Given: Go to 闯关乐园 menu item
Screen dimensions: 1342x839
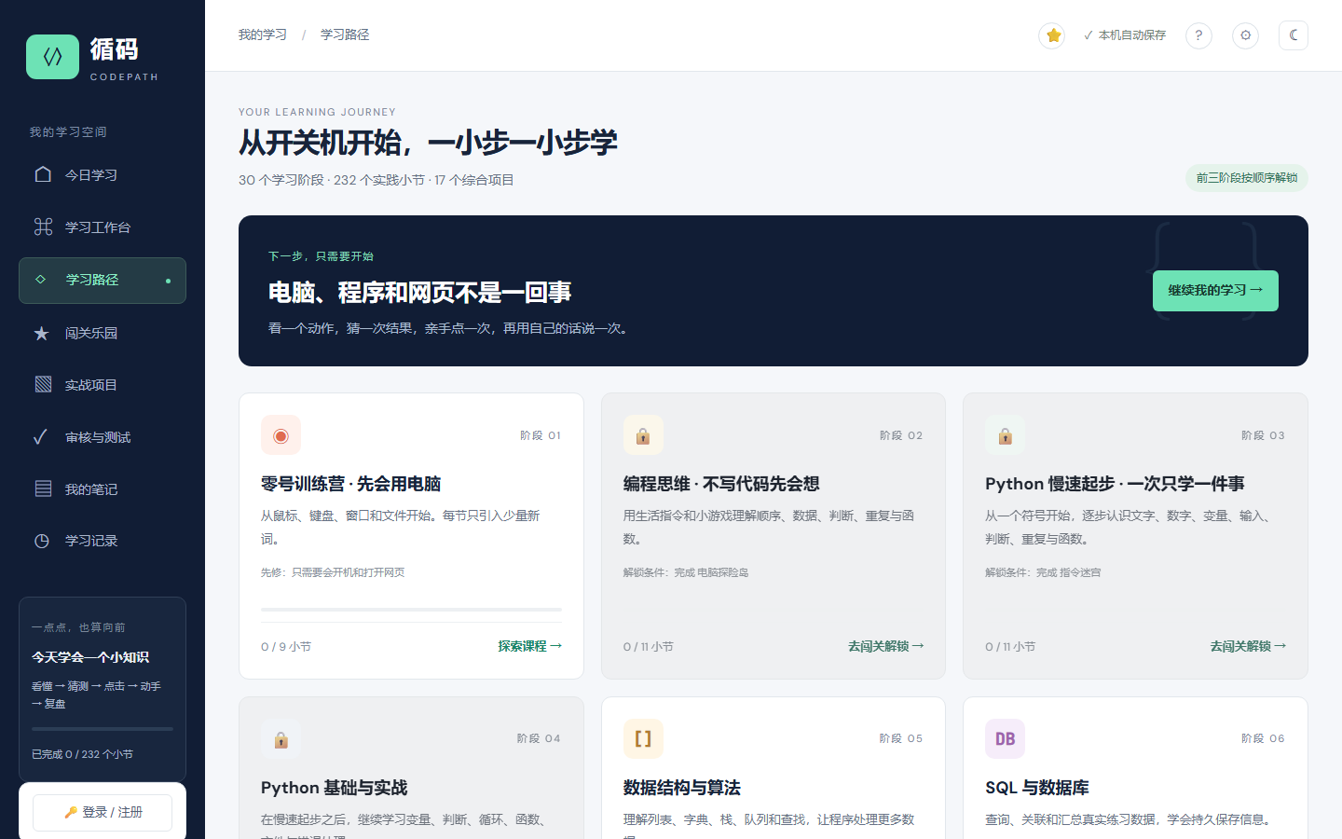Looking at the screenshot, I should pos(103,333).
